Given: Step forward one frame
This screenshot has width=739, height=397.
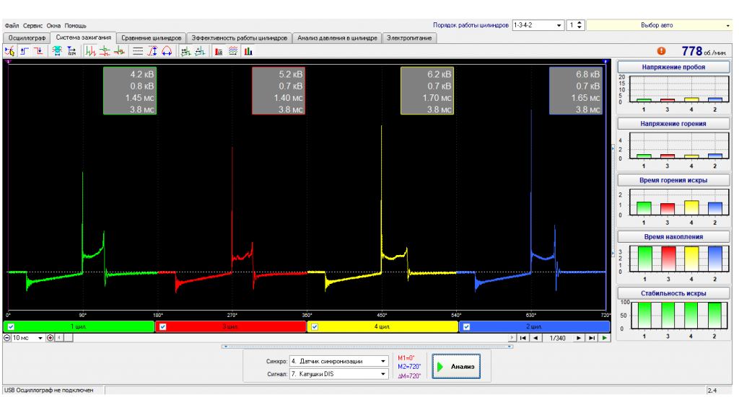Looking at the screenshot, I should [x=579, y=338].
